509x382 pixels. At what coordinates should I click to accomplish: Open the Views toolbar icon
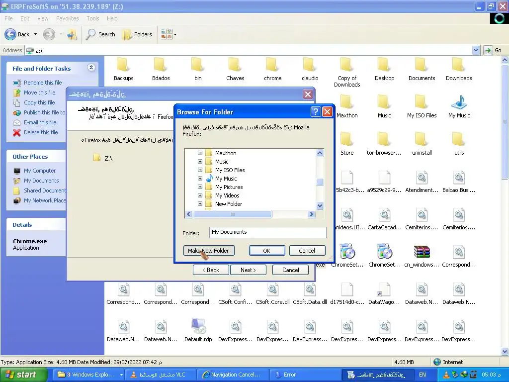click(167, 34)
